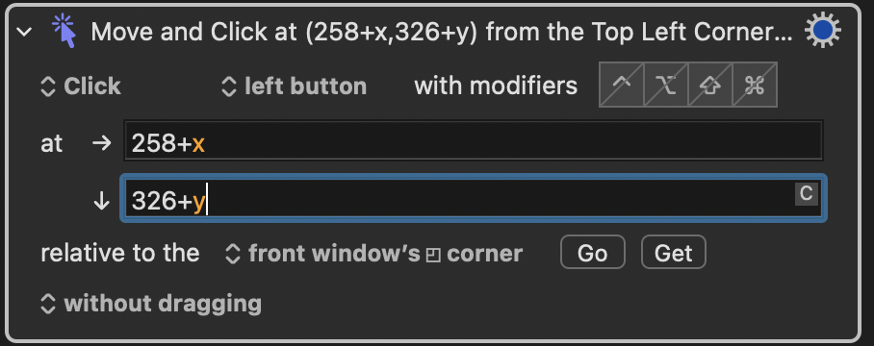Collapse the Move and Click action chevron
Screen dimensions: 874x346
point(24,33)
